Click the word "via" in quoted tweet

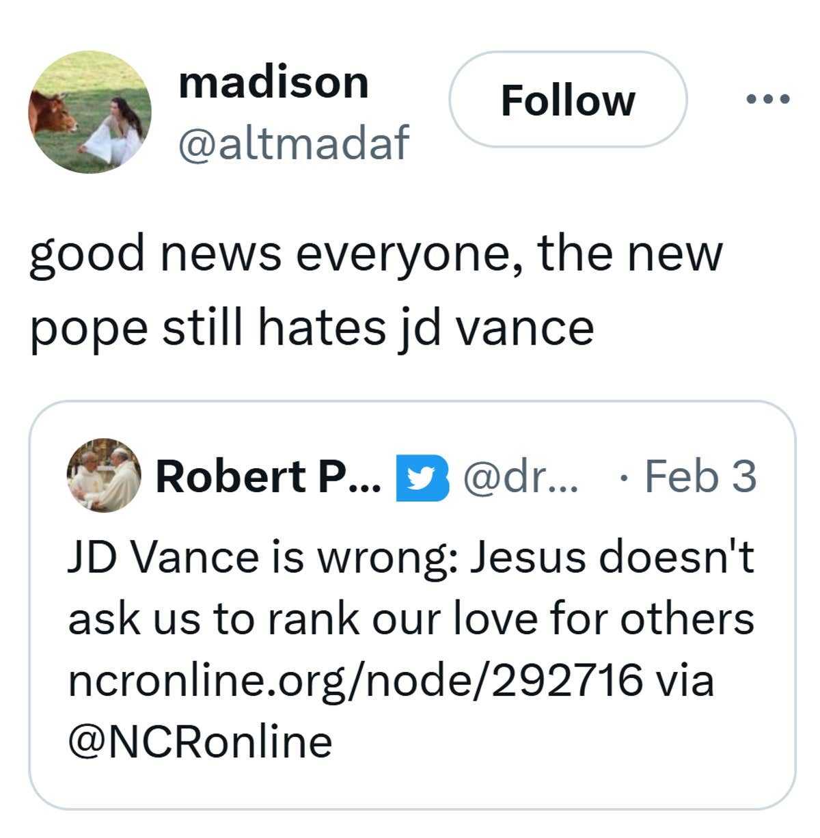[x=684, y=680]
